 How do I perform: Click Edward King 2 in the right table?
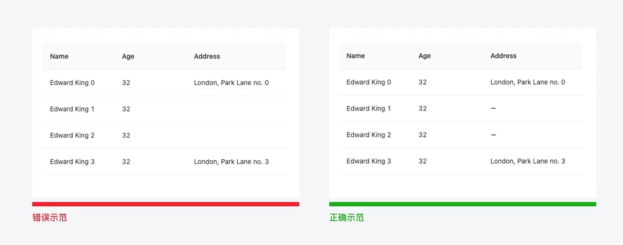tap(369, 135)
